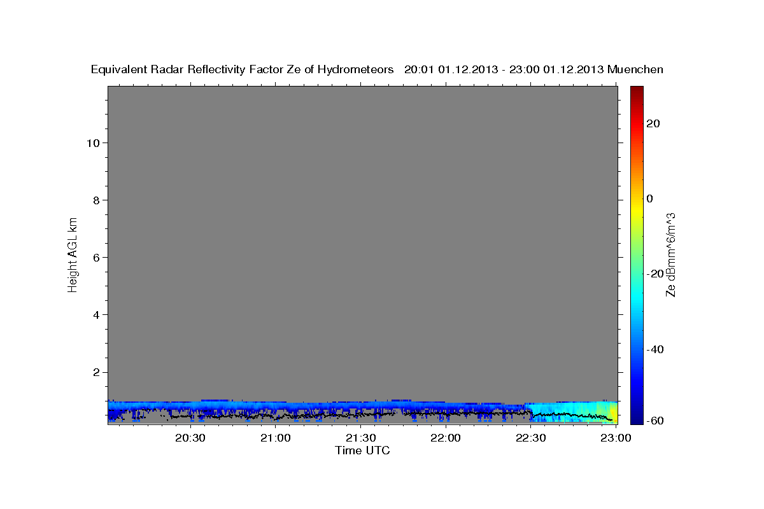This screenshot has height=509, width=764.
Task: Click the colorbar value -40
Action: [655, 349]
